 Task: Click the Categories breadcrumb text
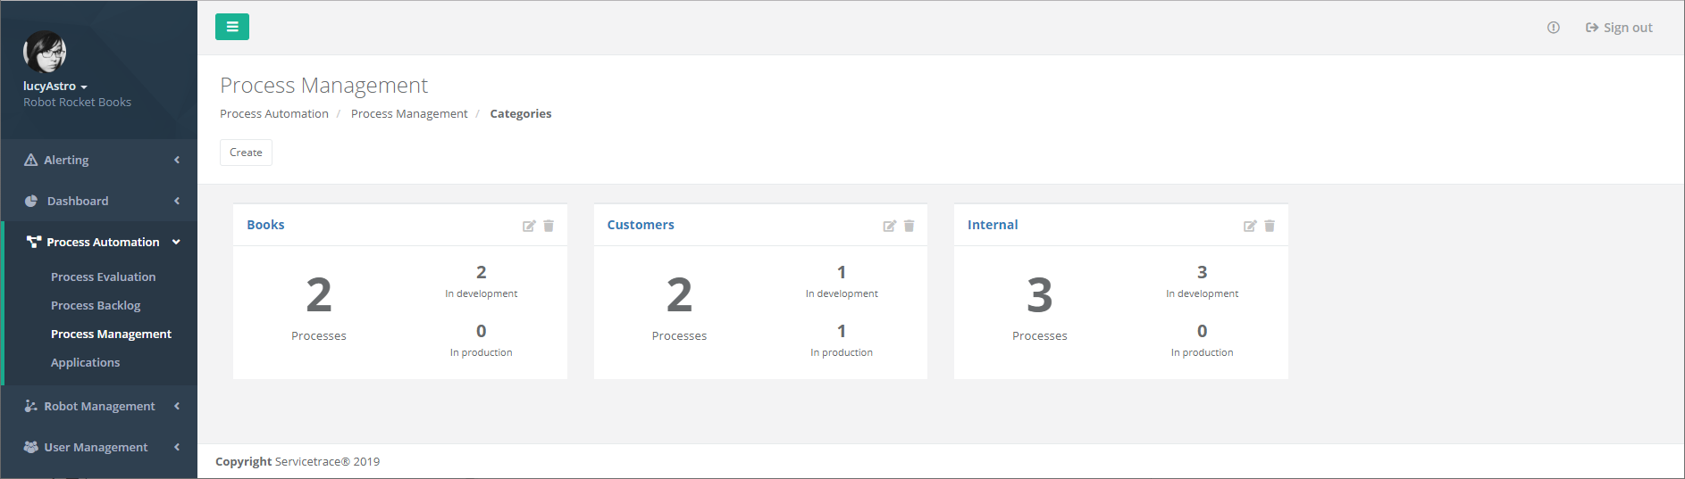[x=521, y=113]
